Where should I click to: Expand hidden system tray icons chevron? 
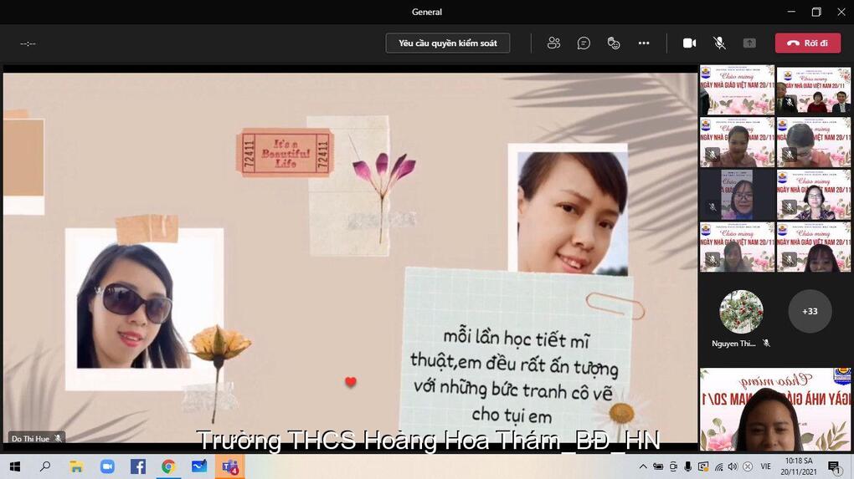pos(643,466)
